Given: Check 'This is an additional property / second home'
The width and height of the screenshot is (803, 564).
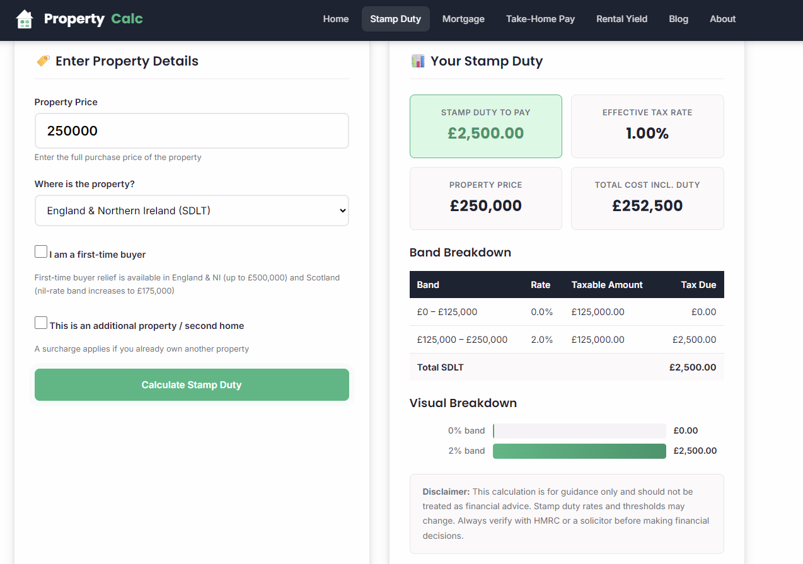Looking at the screenshot, I should tap(40, 322).
